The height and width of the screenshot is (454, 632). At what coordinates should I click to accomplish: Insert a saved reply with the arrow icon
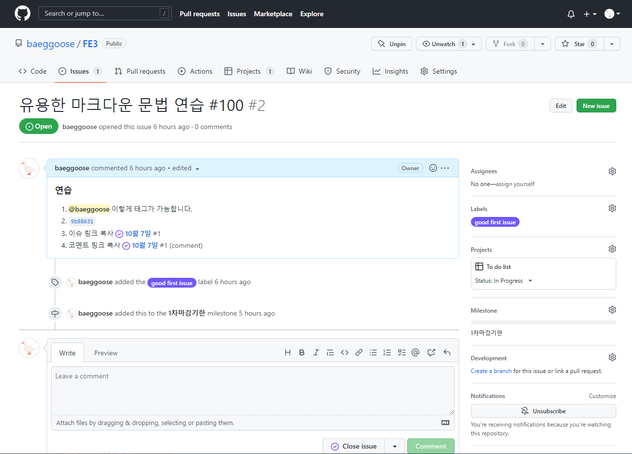447,352
